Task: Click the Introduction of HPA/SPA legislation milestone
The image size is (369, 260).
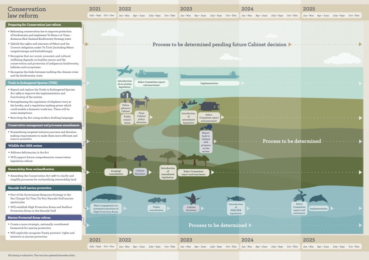Action: [235, 208]
